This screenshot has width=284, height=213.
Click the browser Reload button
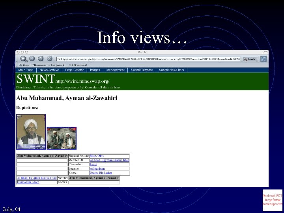41,58
